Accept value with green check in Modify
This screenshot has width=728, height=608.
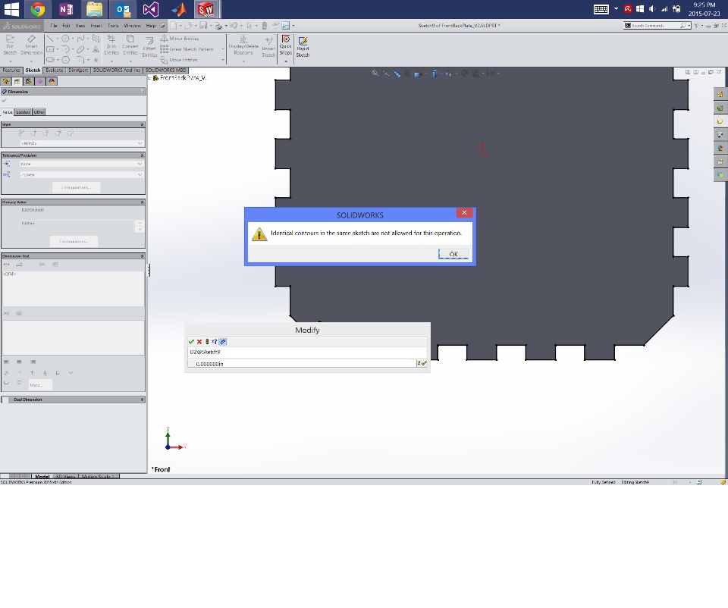[x=191, y=342]
